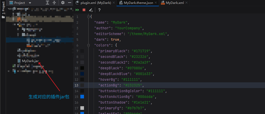Click the Collapse All icon in Project panel
The width and height of the screenshot is (265, 114).
pos(54,3)
